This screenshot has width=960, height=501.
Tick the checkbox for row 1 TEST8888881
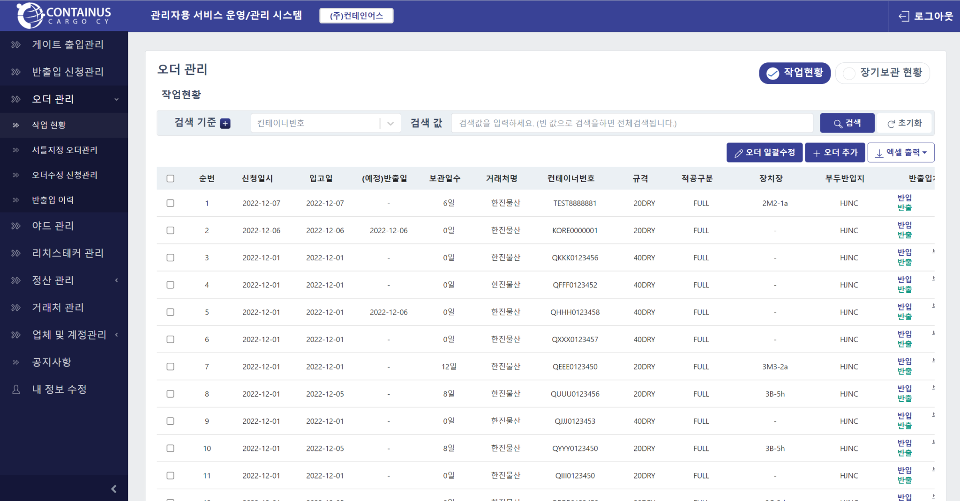[x=170, y=203]
